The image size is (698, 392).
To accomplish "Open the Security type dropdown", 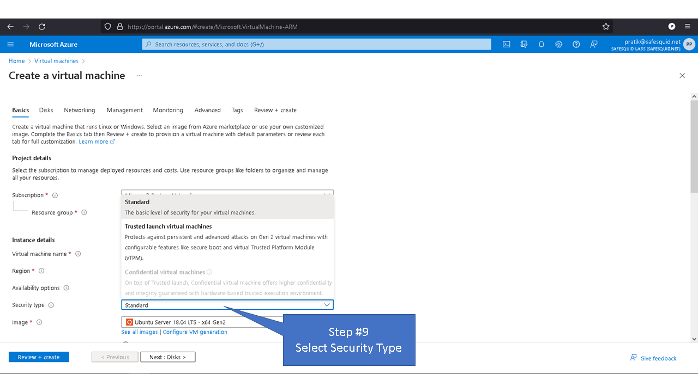I will (227, 305).
